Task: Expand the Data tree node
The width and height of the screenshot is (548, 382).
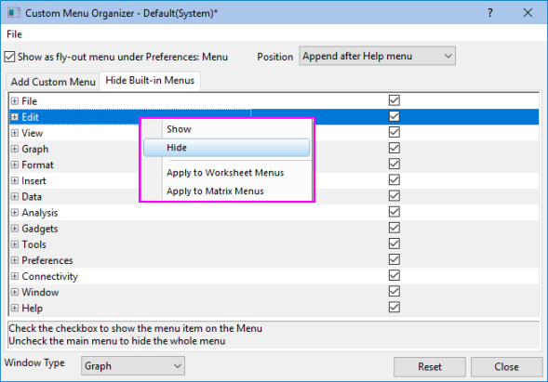Action: coord(14,197)
